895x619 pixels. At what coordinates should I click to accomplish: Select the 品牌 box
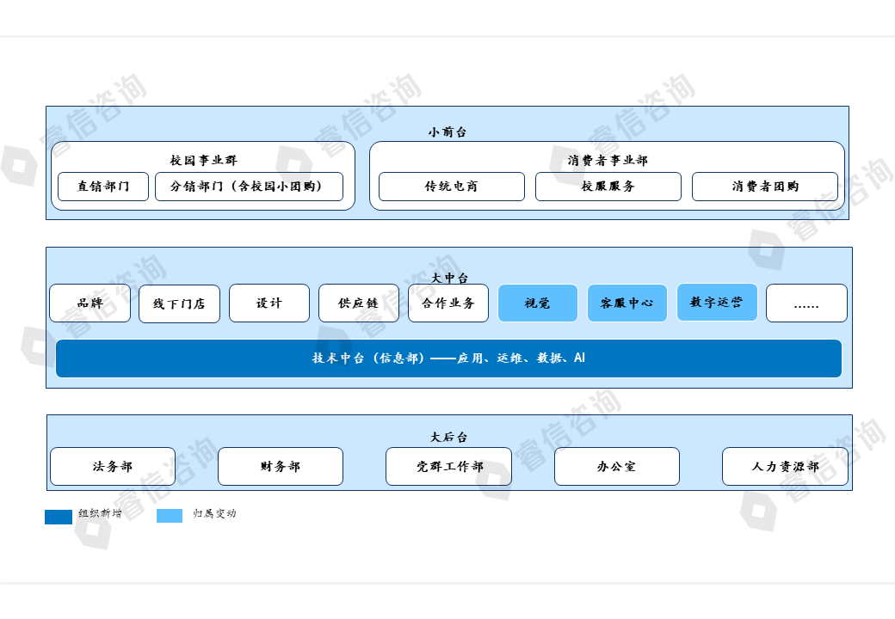pyautogui.click(x=89, y=303)
